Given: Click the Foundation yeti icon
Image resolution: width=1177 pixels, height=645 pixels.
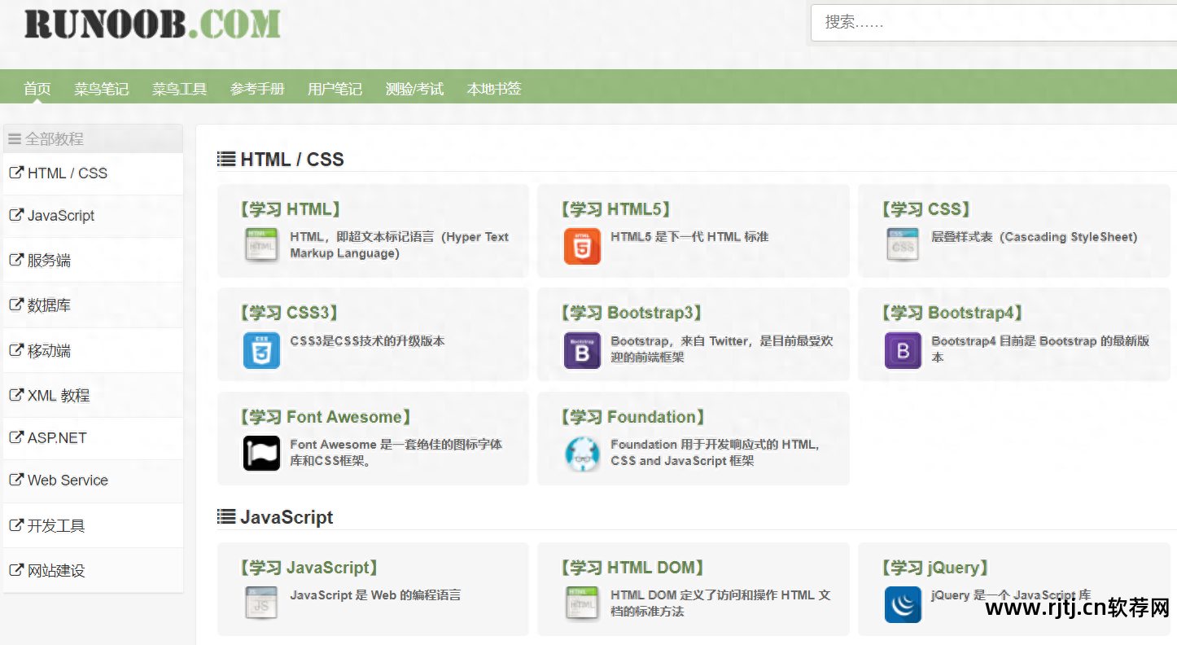Looking at the screenshot, I should click(x=582, y=454).
